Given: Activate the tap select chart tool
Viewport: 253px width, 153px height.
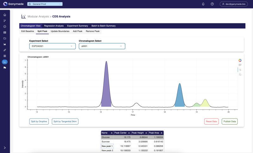Looking at the screenshot, I should 240,70.
